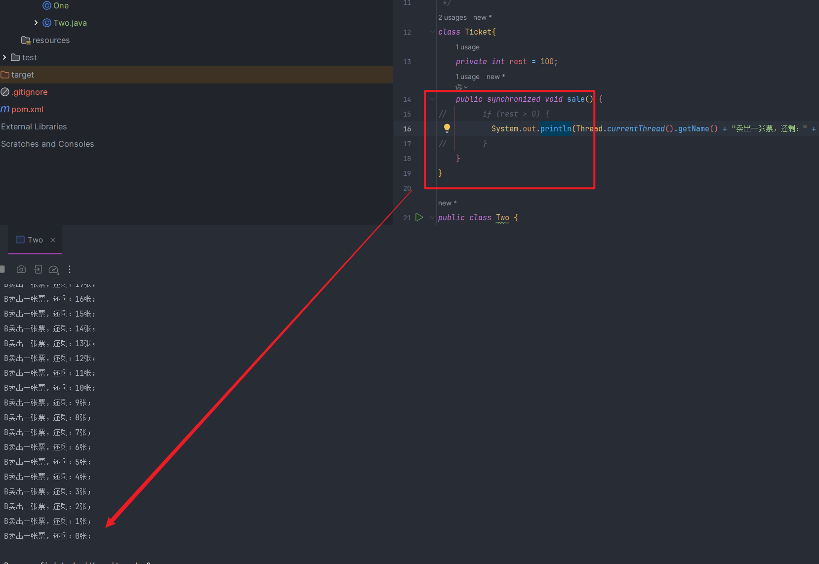Image resolution: width=819 pixels, height=564 pixels.
Task: Close the Two run tab
Action: (x=53, y=240)
